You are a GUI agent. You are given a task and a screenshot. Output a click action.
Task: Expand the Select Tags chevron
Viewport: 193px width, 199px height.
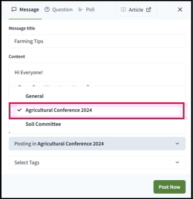tap(177, 163)
